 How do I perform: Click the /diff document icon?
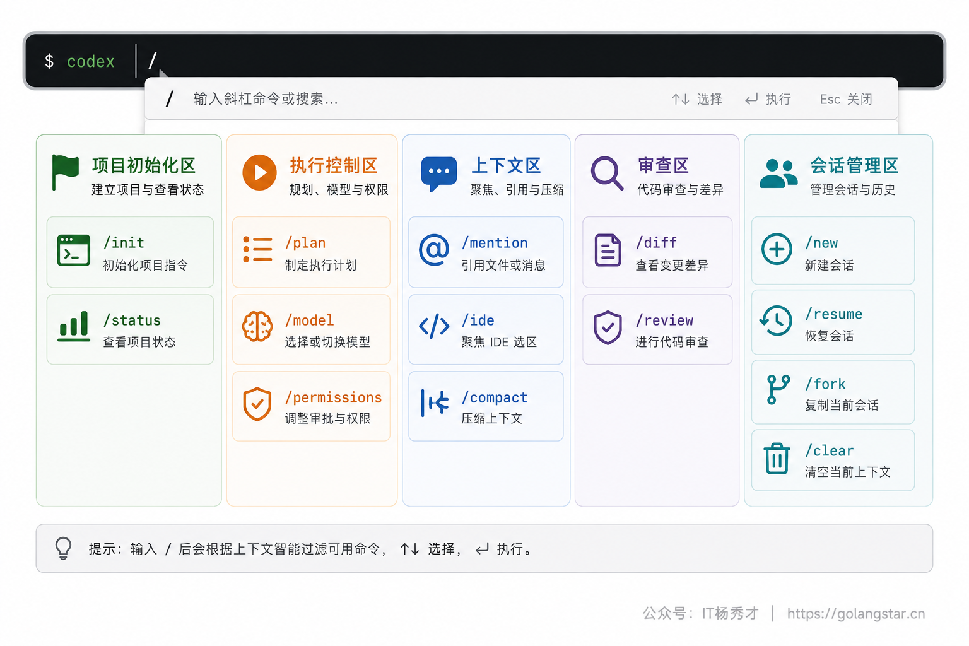pos(608,250)
